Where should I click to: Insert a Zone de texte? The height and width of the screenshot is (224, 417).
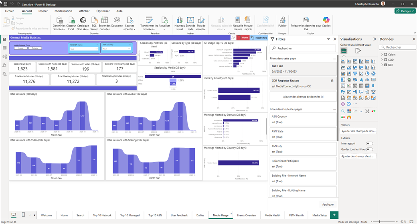pos(190,23)
